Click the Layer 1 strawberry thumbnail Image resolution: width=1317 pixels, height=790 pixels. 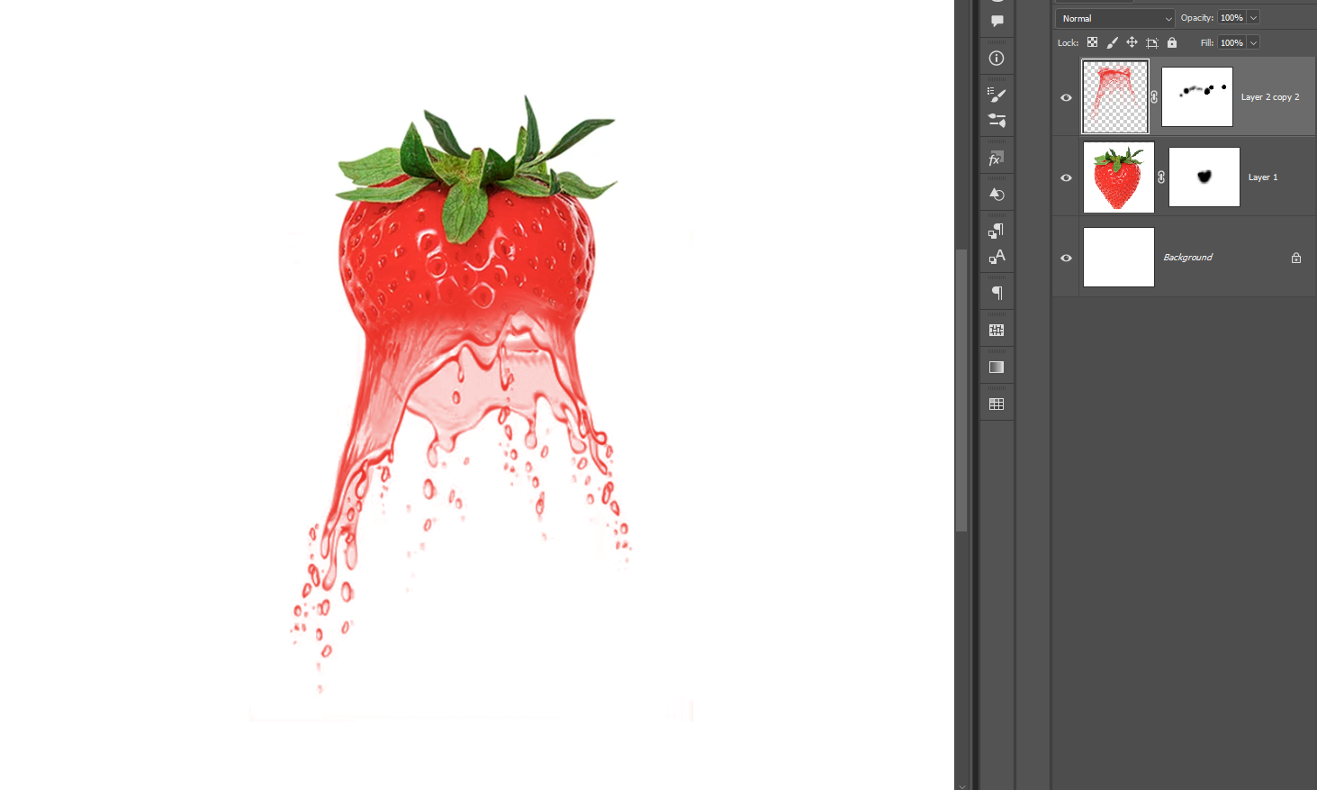1118,177
